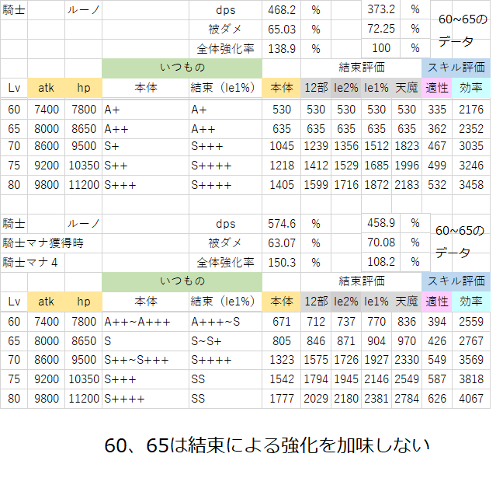Select the 適性 value 532
The width and height of the screenshot is (503, 478).
[x=437, y=185]
